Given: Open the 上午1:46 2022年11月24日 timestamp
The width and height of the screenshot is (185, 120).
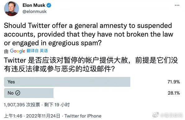Looking at the screenshot, I should tap(32, 116).
